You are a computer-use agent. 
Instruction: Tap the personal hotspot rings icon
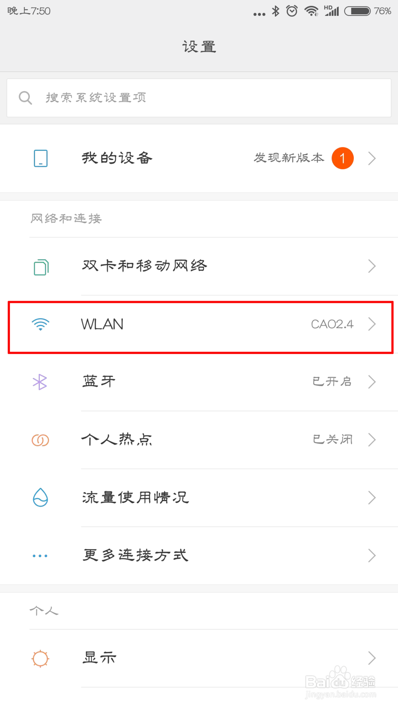(40, 440)
